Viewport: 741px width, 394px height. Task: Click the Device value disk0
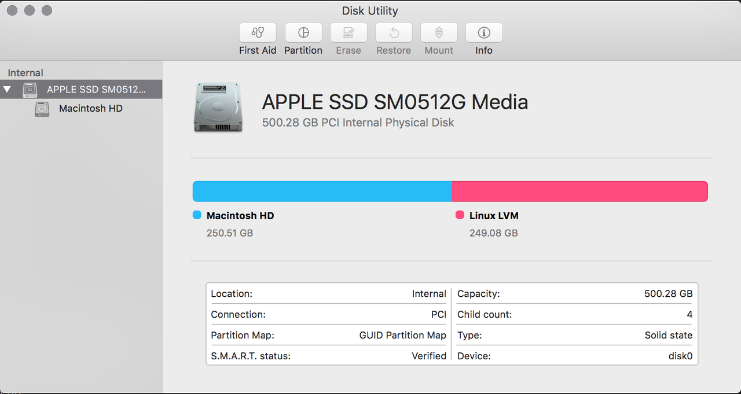tap(680, 356)
